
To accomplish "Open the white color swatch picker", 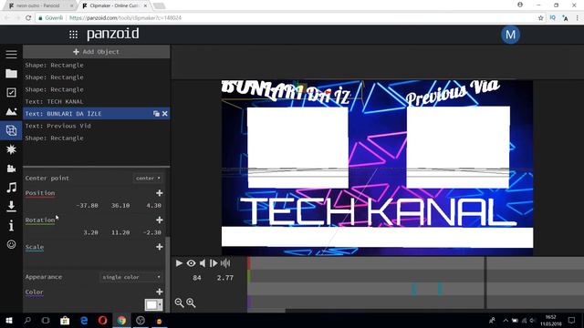I will [x=153, y=305].
